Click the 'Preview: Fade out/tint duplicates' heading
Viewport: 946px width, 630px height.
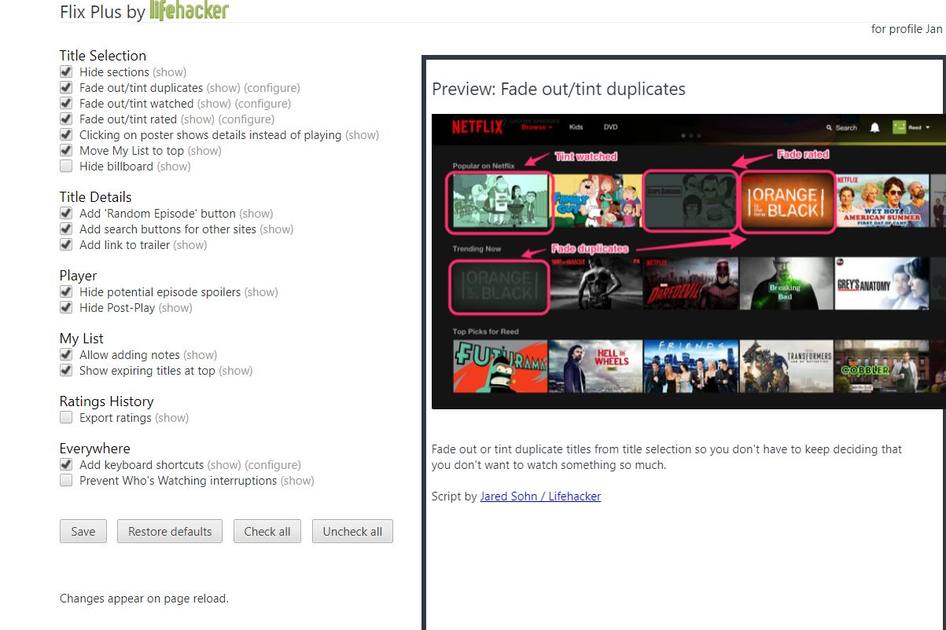click(558, 89)
